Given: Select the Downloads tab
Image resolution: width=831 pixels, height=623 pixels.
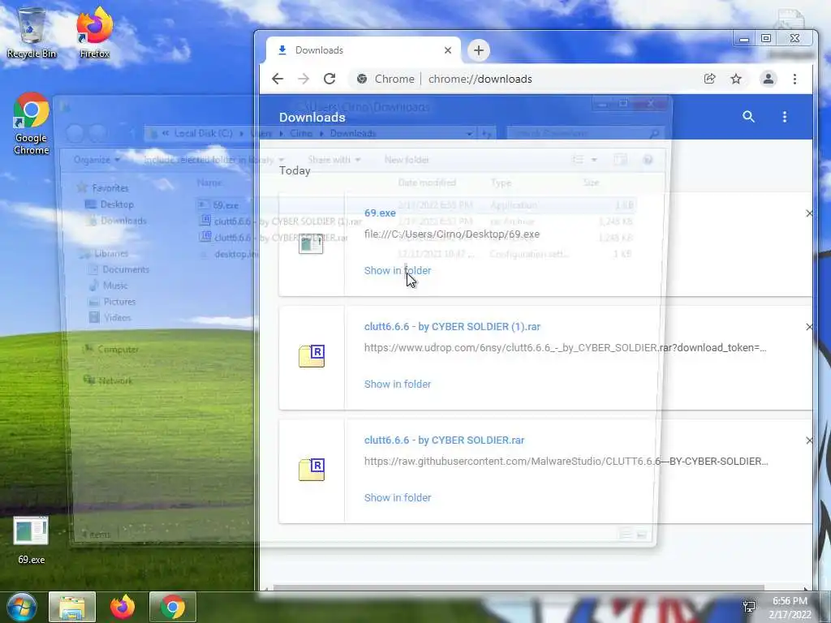Looking at the screenshot, I should 363,50.
